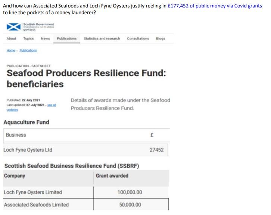The image size is (271, 215).
Task: Click the Publications breadcrumb link
Action: 28,50
